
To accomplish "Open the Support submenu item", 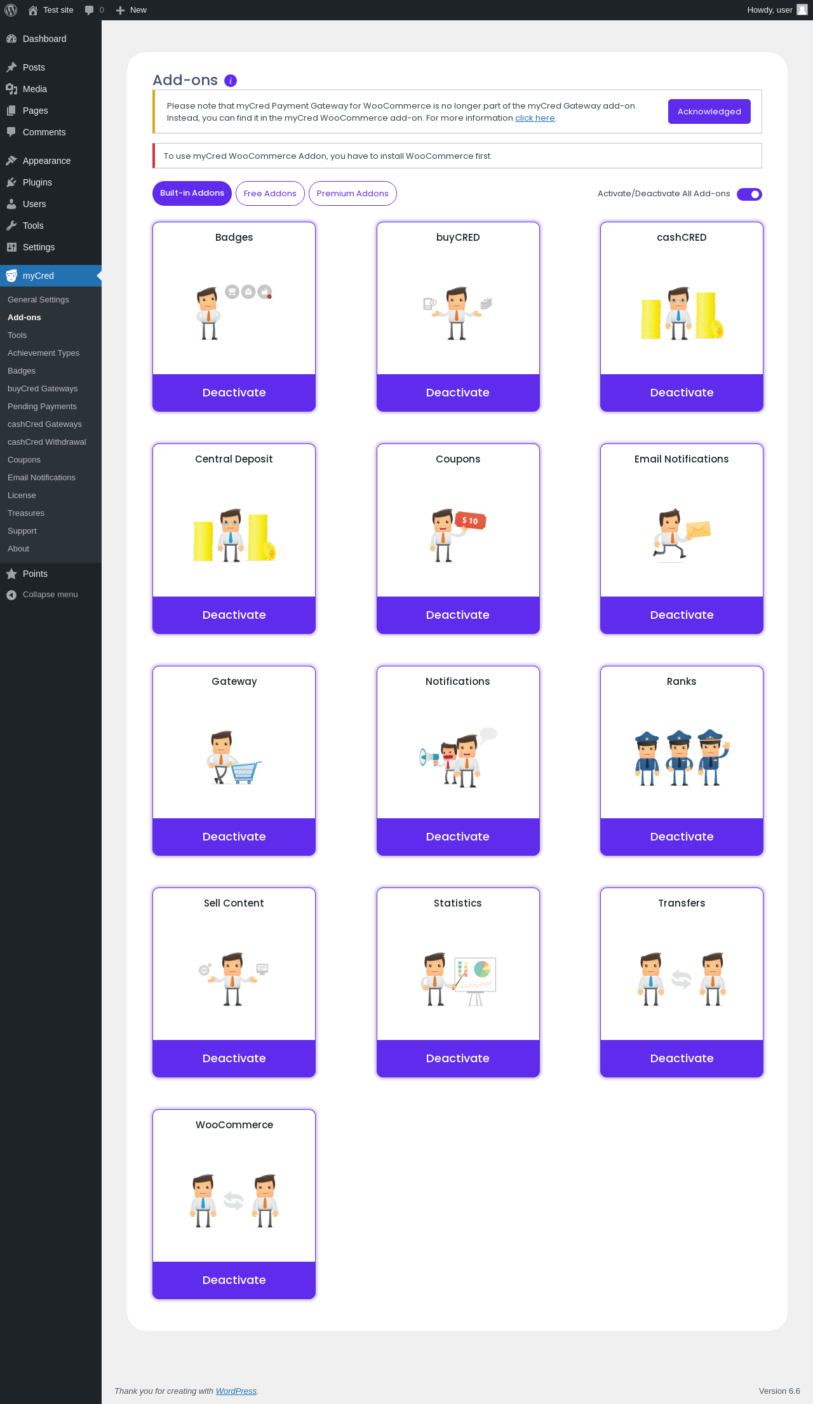I will coord(51,531).
